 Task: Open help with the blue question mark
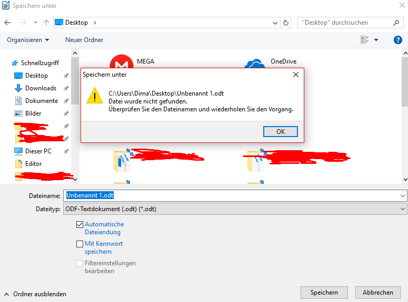397,40
